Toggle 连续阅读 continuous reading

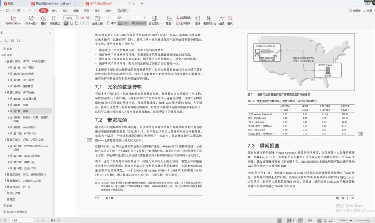[139, 24]
